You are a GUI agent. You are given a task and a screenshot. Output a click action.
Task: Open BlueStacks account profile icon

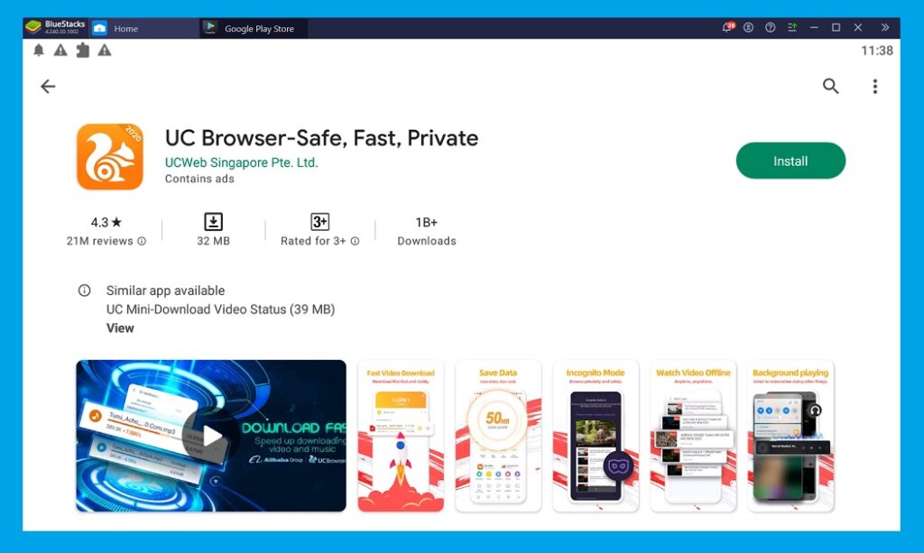coord(748,27)
